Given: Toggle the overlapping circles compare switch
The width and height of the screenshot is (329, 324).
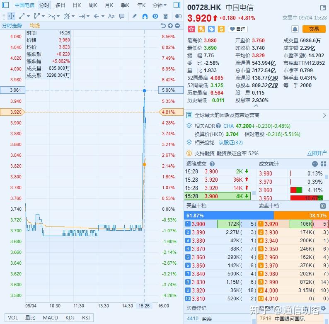Looking at the screenshot, I should pyautogui.click(x=178, y=16).
